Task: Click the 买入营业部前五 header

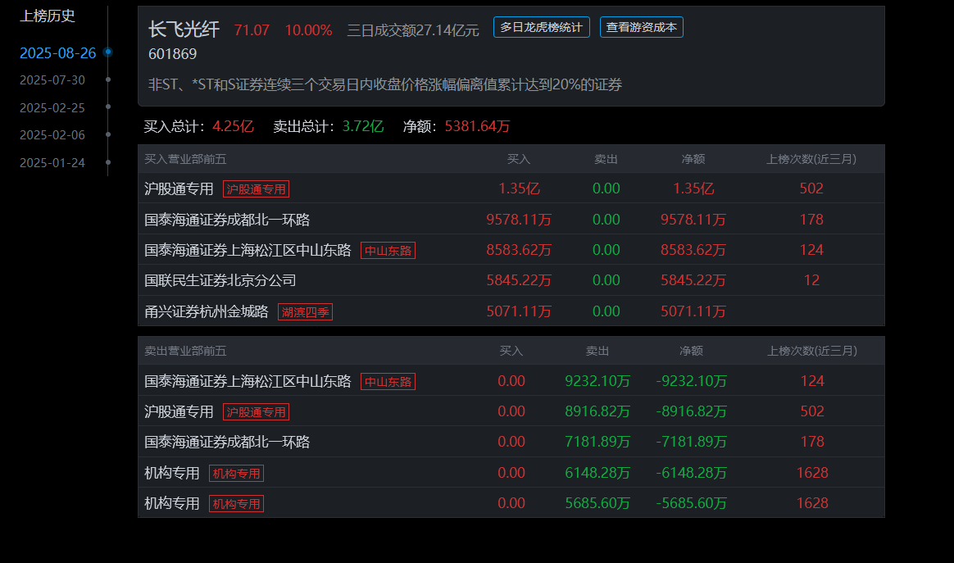Action: 185,159
